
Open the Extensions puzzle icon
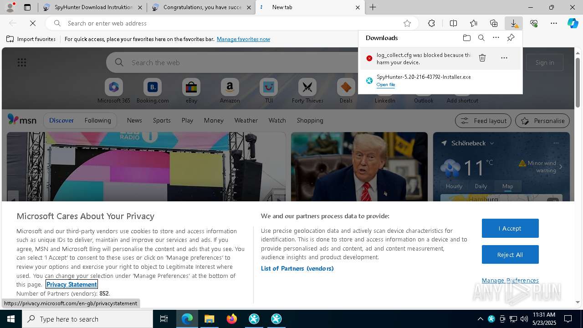pyautogui.click(x=431, y=23)
